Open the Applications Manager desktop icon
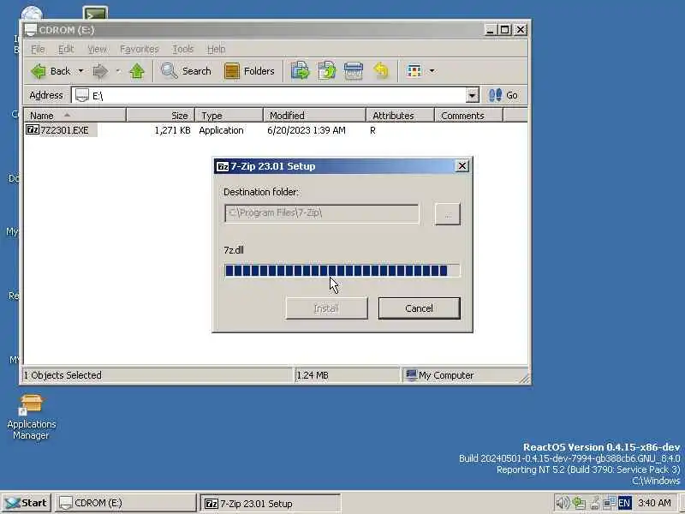Viewport: 685px width, 514px height. 31,416
